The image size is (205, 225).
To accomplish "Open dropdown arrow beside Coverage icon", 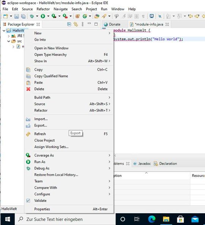I will (60, 16).
